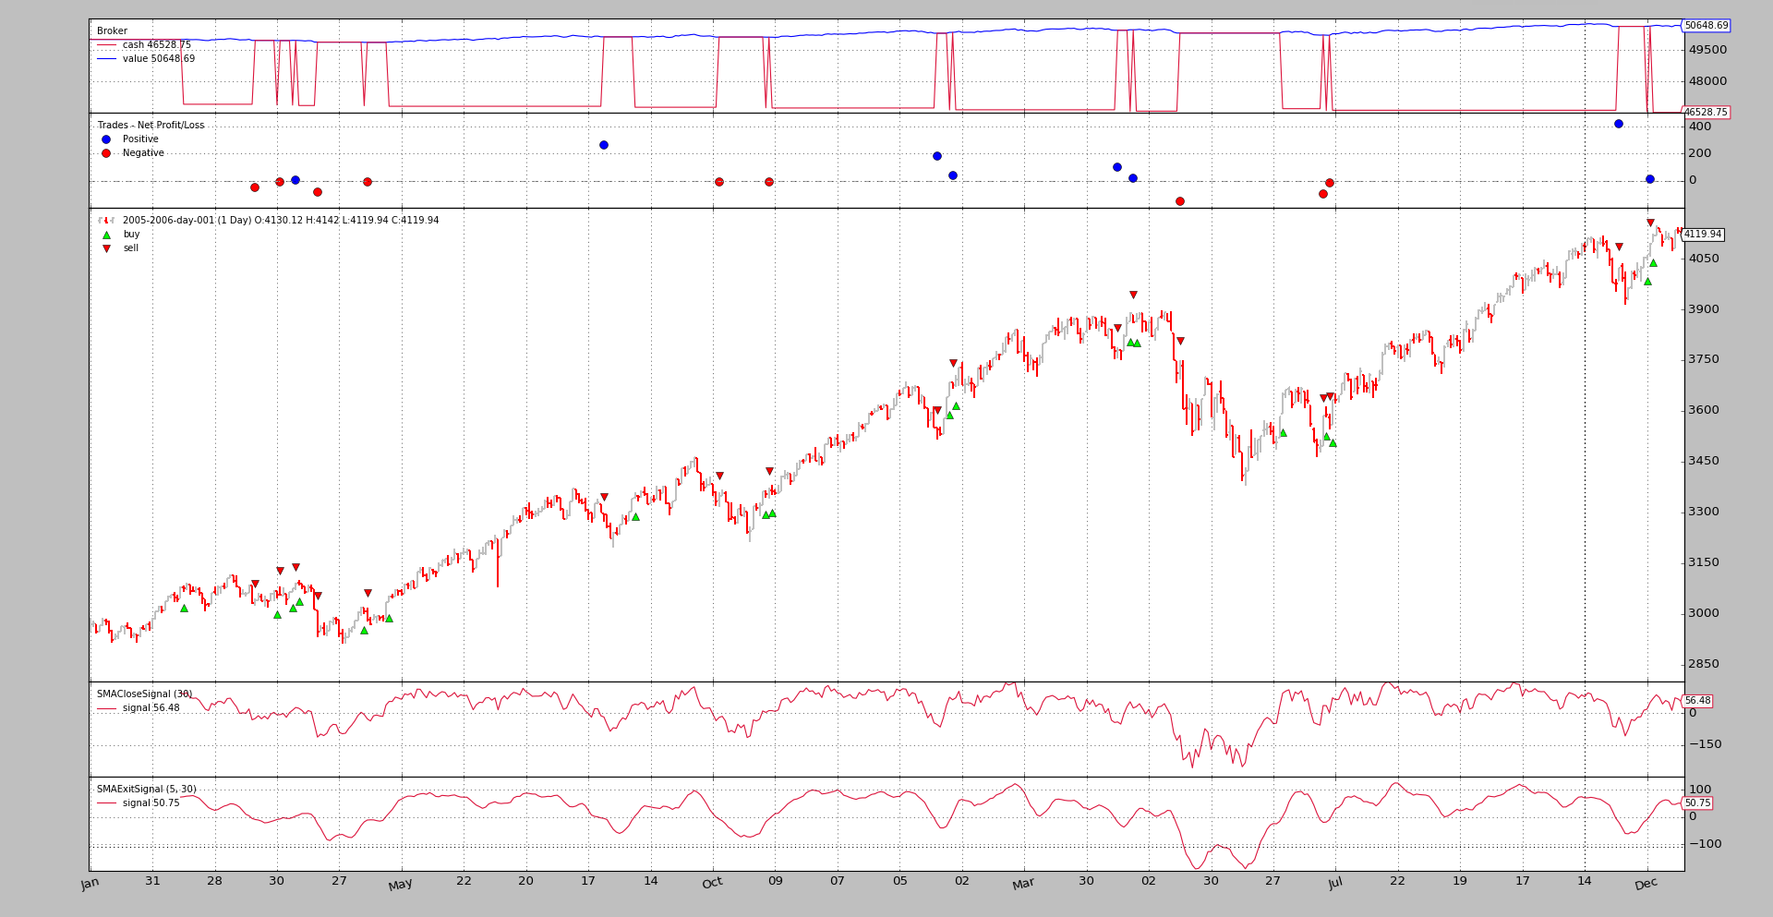Screen dimensions: 1773x917
Task: Click the red cash line legend sample
Action: [106, 45]
